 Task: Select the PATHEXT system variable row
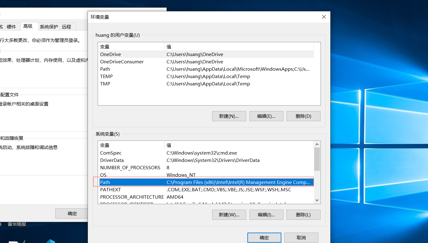click(x=206, y=190)
